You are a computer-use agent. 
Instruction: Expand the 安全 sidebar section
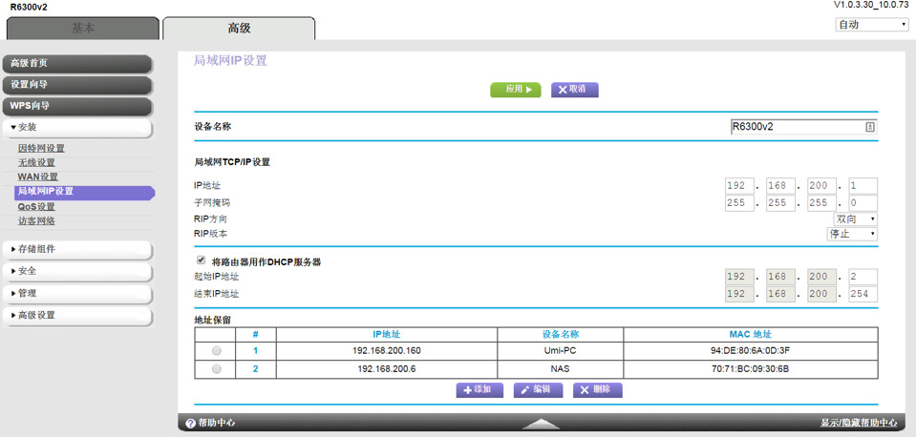[x=76, y=272]
